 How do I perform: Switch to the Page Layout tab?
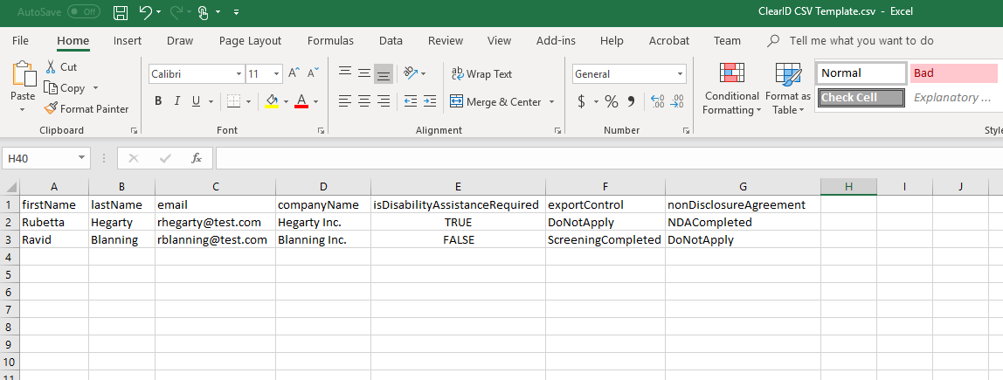click(x=250, y=41)
